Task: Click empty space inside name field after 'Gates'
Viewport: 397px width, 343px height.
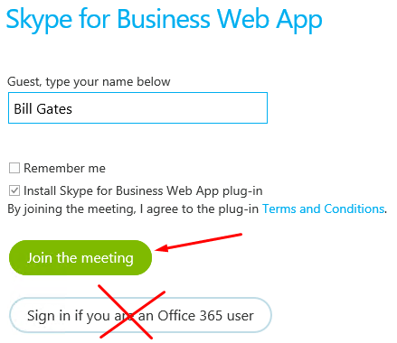Action: 169,108
